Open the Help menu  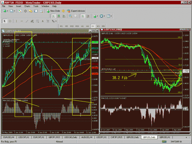click(54, 6)
